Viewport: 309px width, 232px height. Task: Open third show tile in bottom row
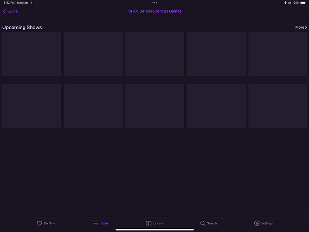coord(154,106)
